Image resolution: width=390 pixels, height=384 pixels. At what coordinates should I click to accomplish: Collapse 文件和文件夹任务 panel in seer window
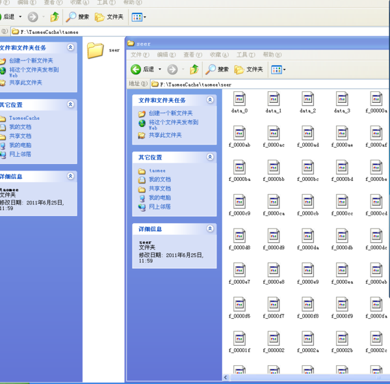(210, 100)
